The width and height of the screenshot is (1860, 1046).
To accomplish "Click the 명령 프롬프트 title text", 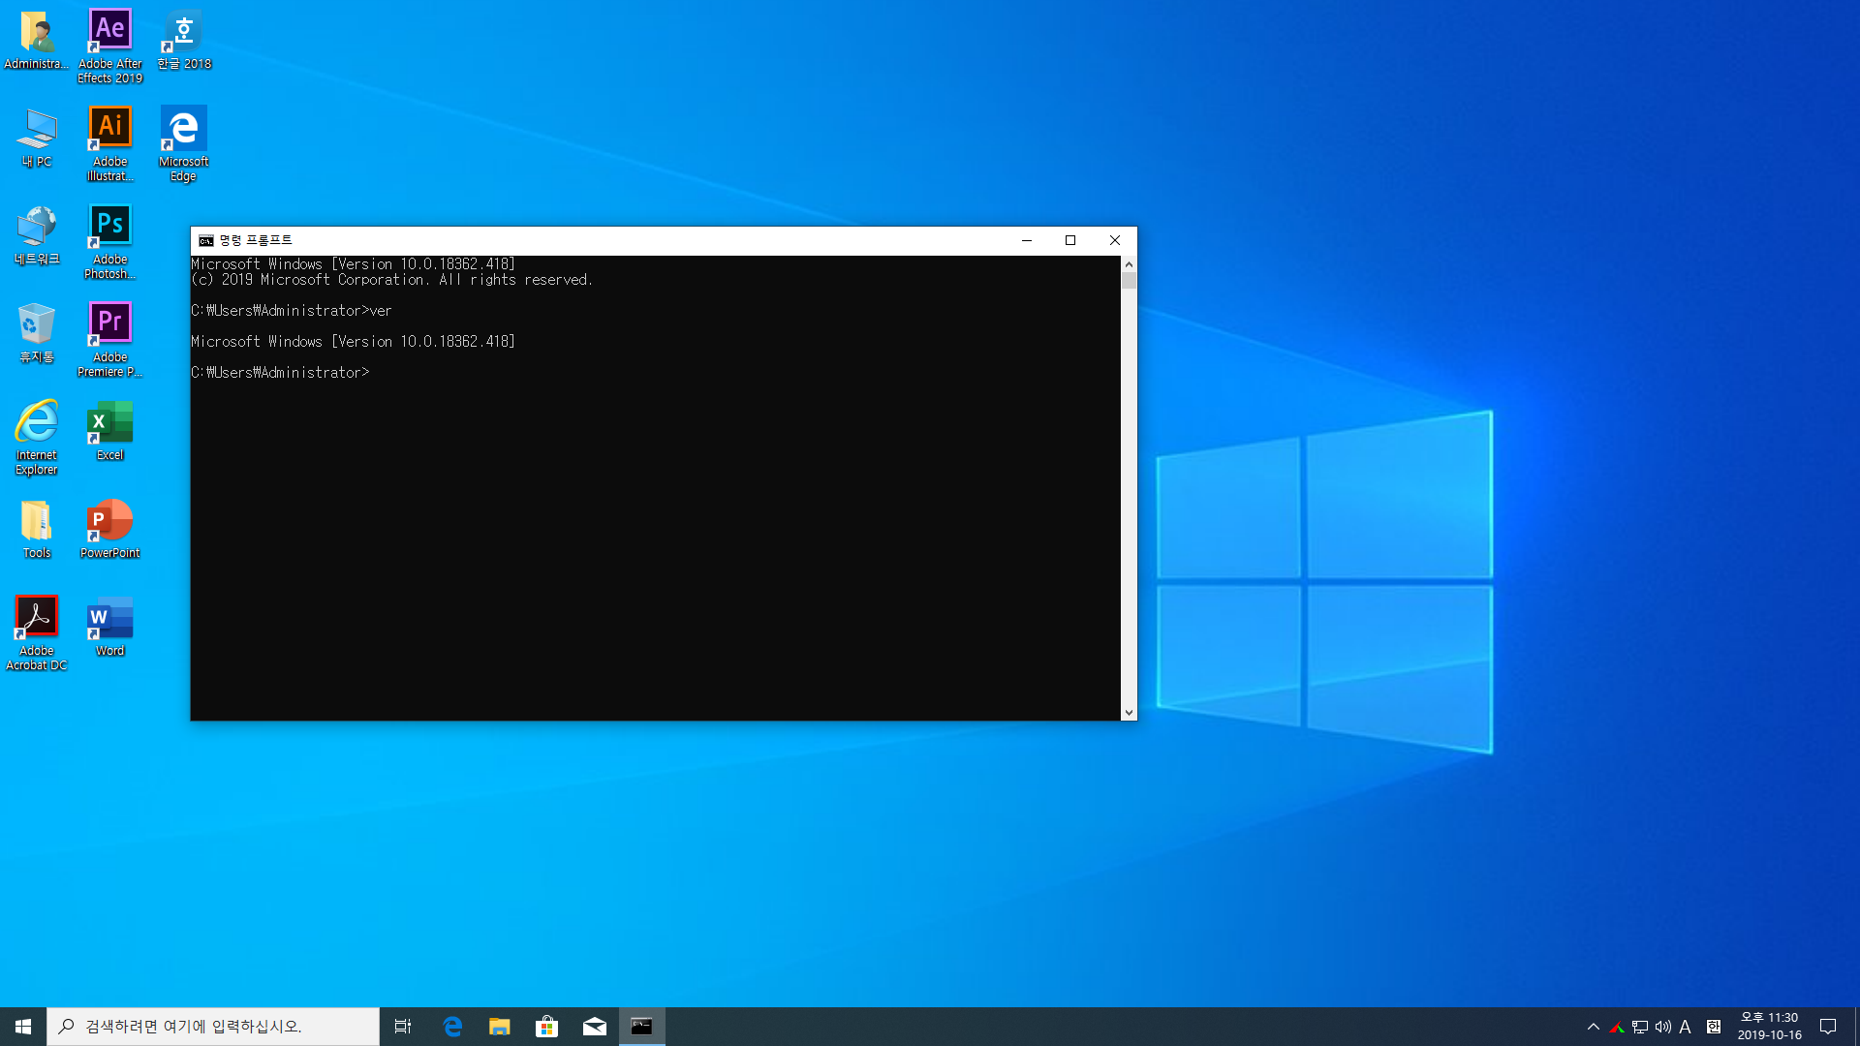I will tap(256, 240).
